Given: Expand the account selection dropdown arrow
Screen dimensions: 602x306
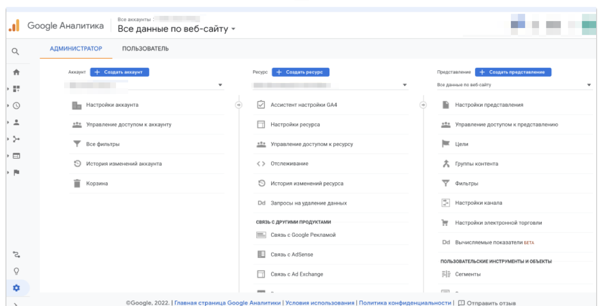Looking at the screenshot, I should coord(220,85).
